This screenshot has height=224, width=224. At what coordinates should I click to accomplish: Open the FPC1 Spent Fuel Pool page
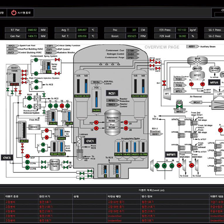(11, 46)
